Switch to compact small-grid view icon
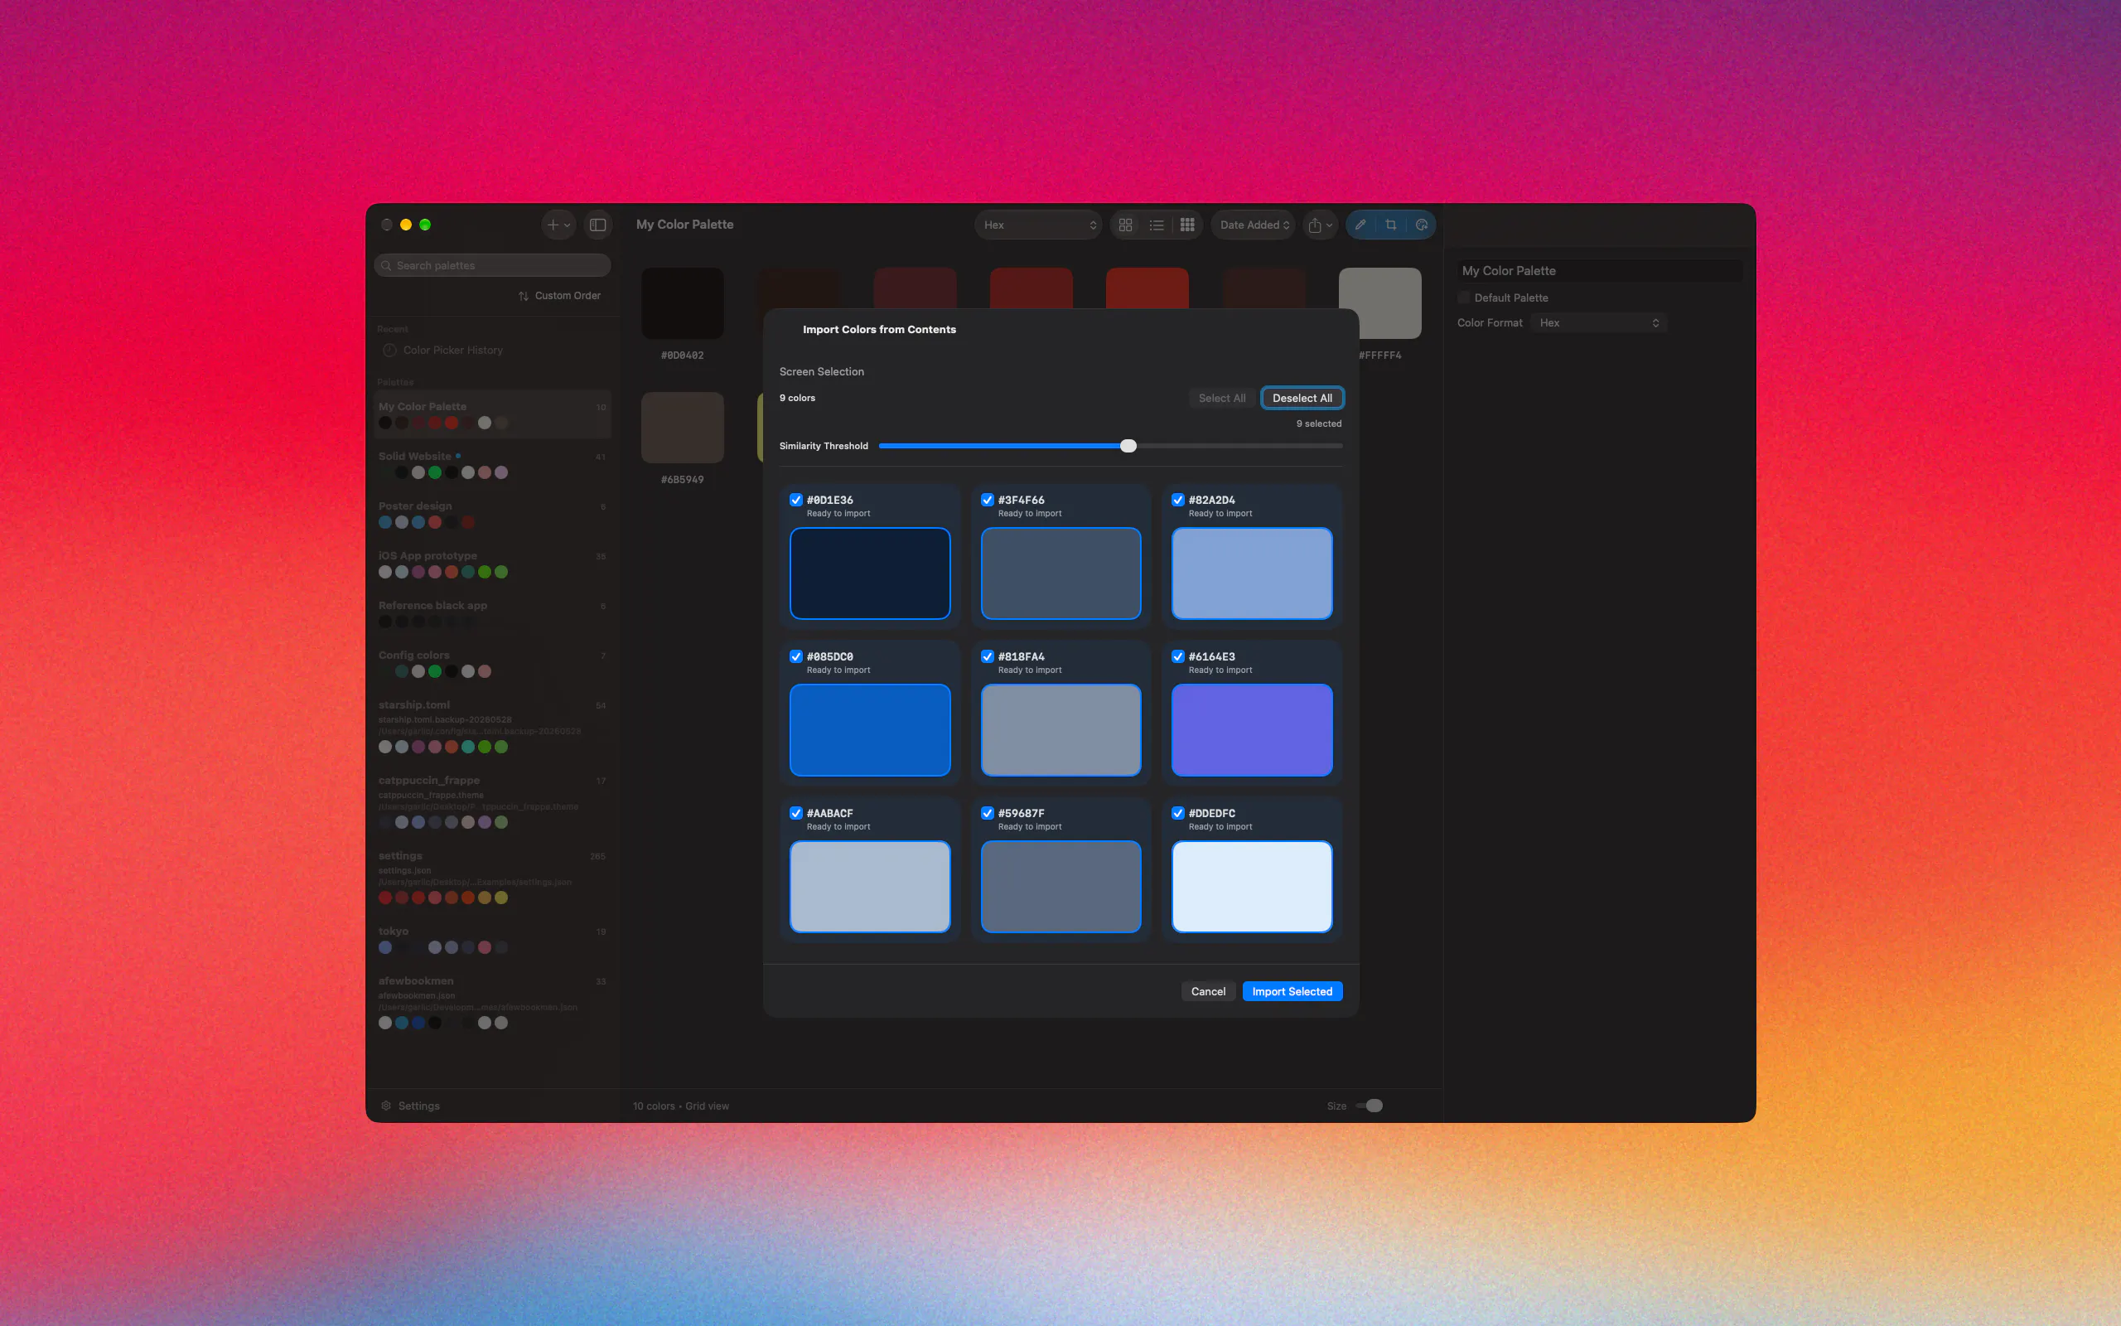Screen dimensions: 2121x1326 (1187, 225)
